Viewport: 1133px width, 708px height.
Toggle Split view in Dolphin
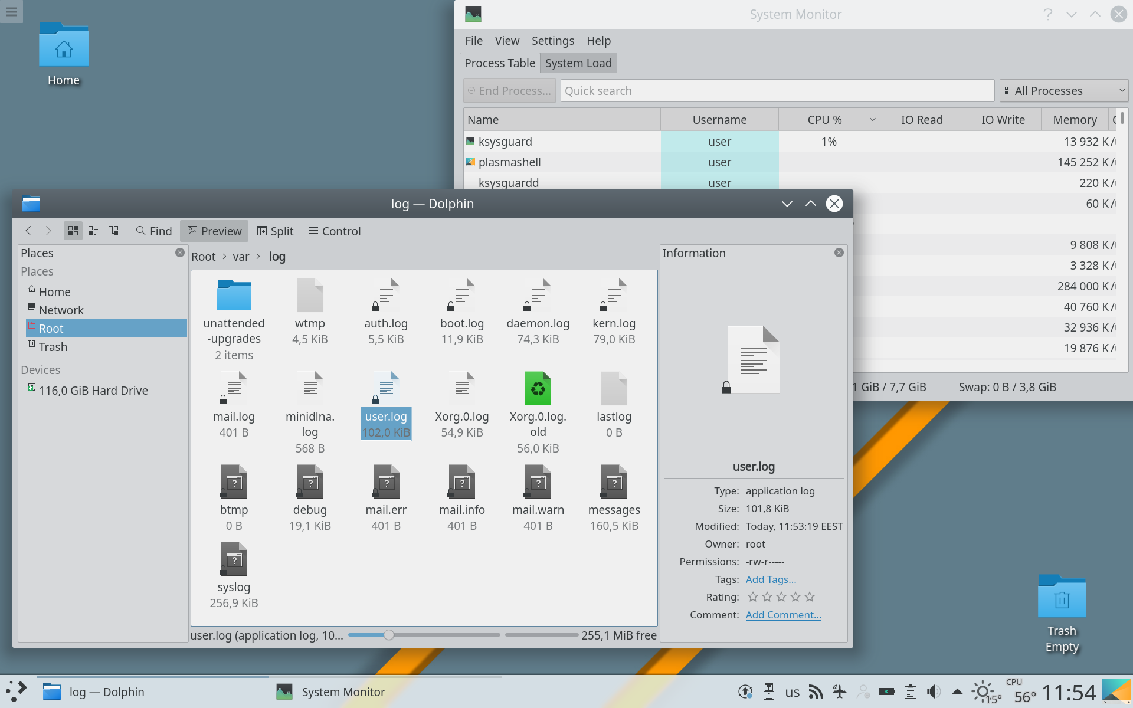tap(275, 231)
